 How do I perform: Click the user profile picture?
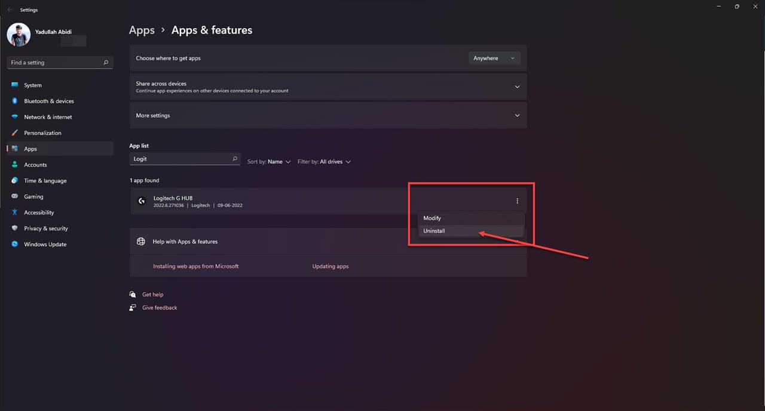(x=19, y=35)
